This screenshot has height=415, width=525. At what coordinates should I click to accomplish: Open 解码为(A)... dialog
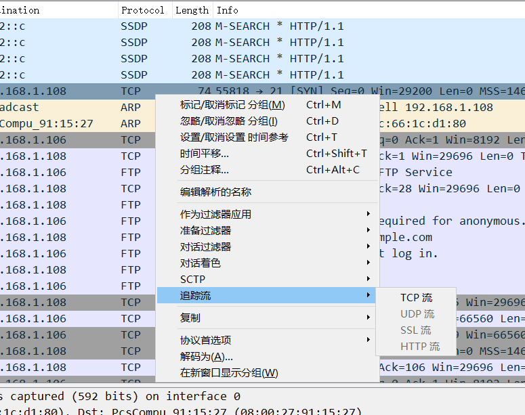coord(267,356)
